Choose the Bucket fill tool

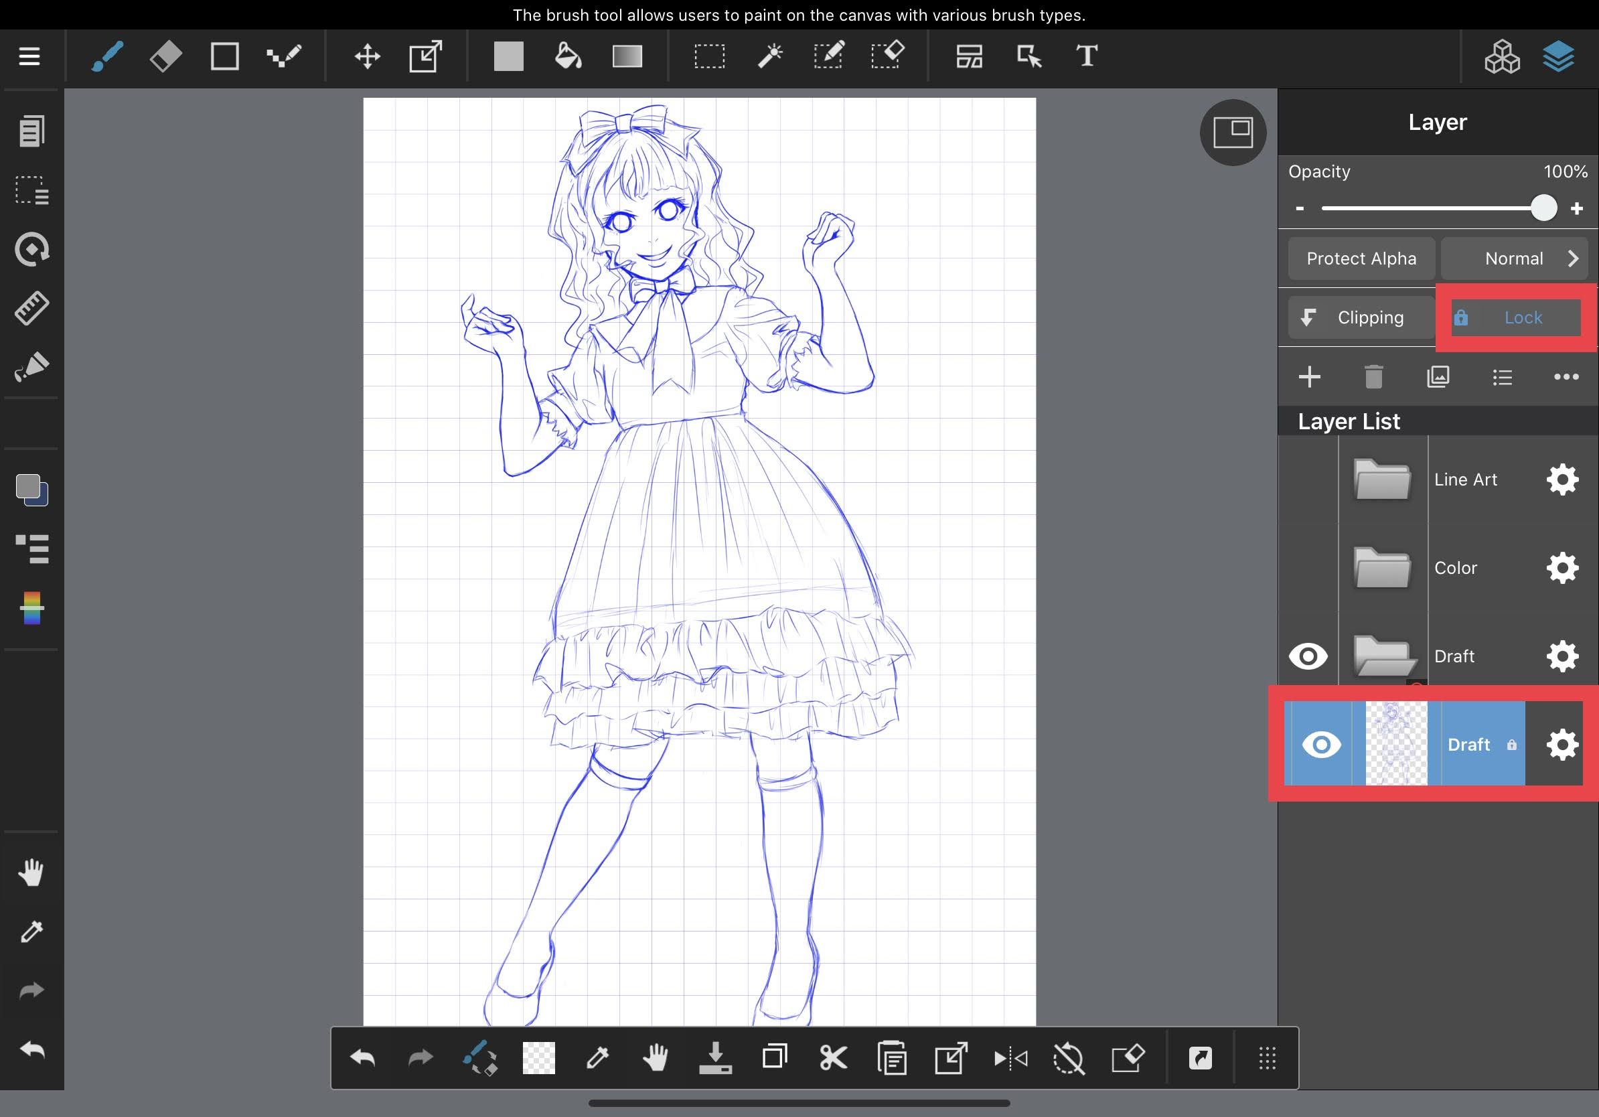[568, 56]
